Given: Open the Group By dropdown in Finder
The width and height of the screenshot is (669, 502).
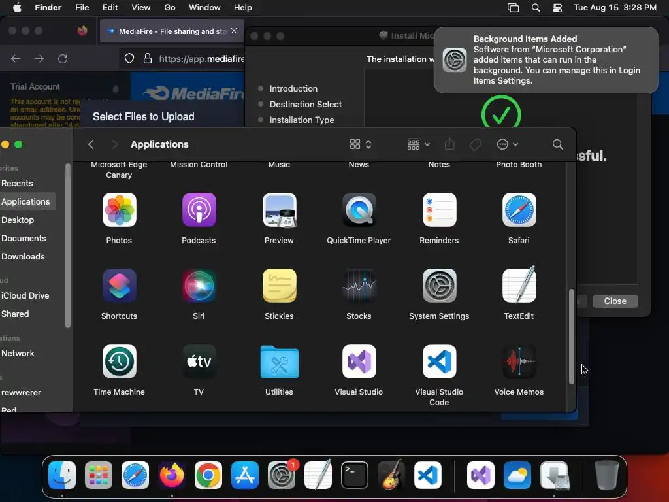Looking at the screenshot, I should [419, 144].
